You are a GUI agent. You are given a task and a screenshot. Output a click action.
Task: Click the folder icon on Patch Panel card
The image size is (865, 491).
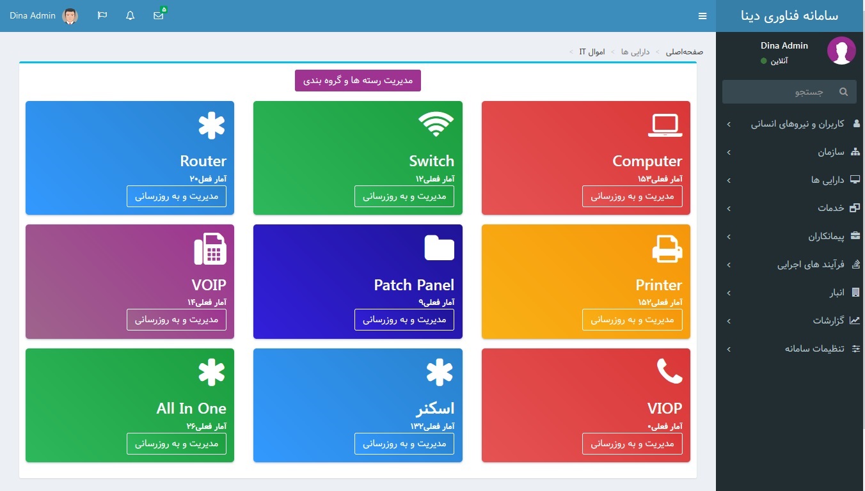[x=439, y=248]
